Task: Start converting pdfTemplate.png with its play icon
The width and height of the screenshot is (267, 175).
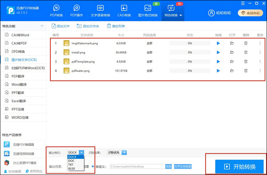Action: coord(218,62)
